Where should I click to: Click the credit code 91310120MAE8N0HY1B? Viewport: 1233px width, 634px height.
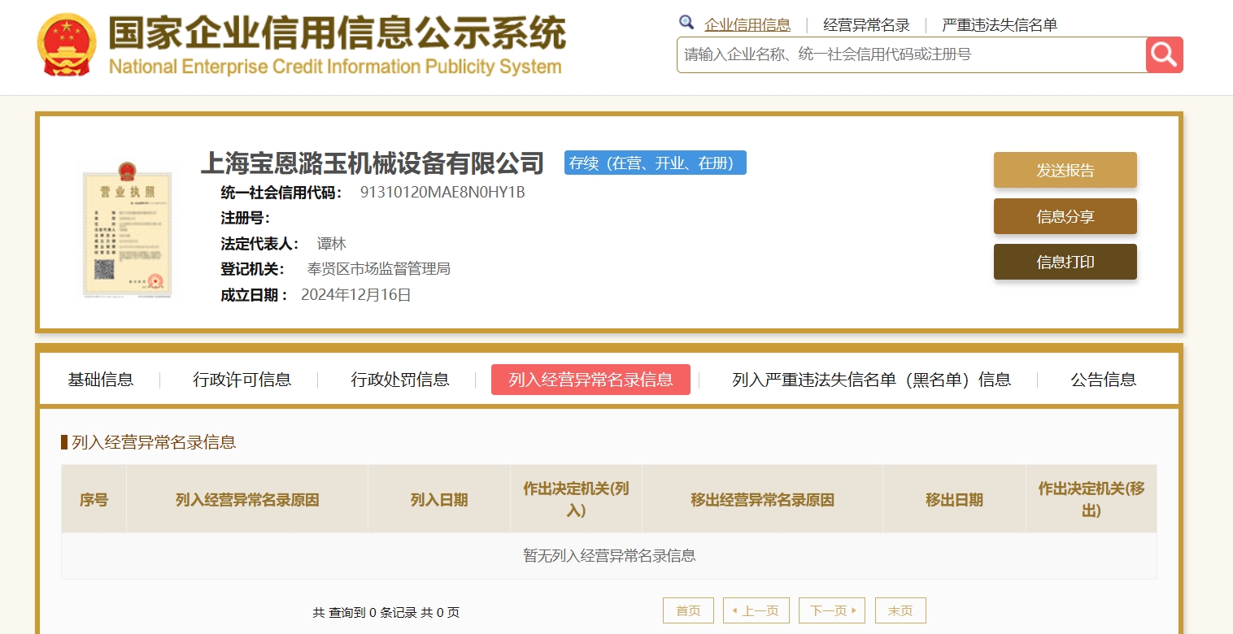[x=442, y=193]
